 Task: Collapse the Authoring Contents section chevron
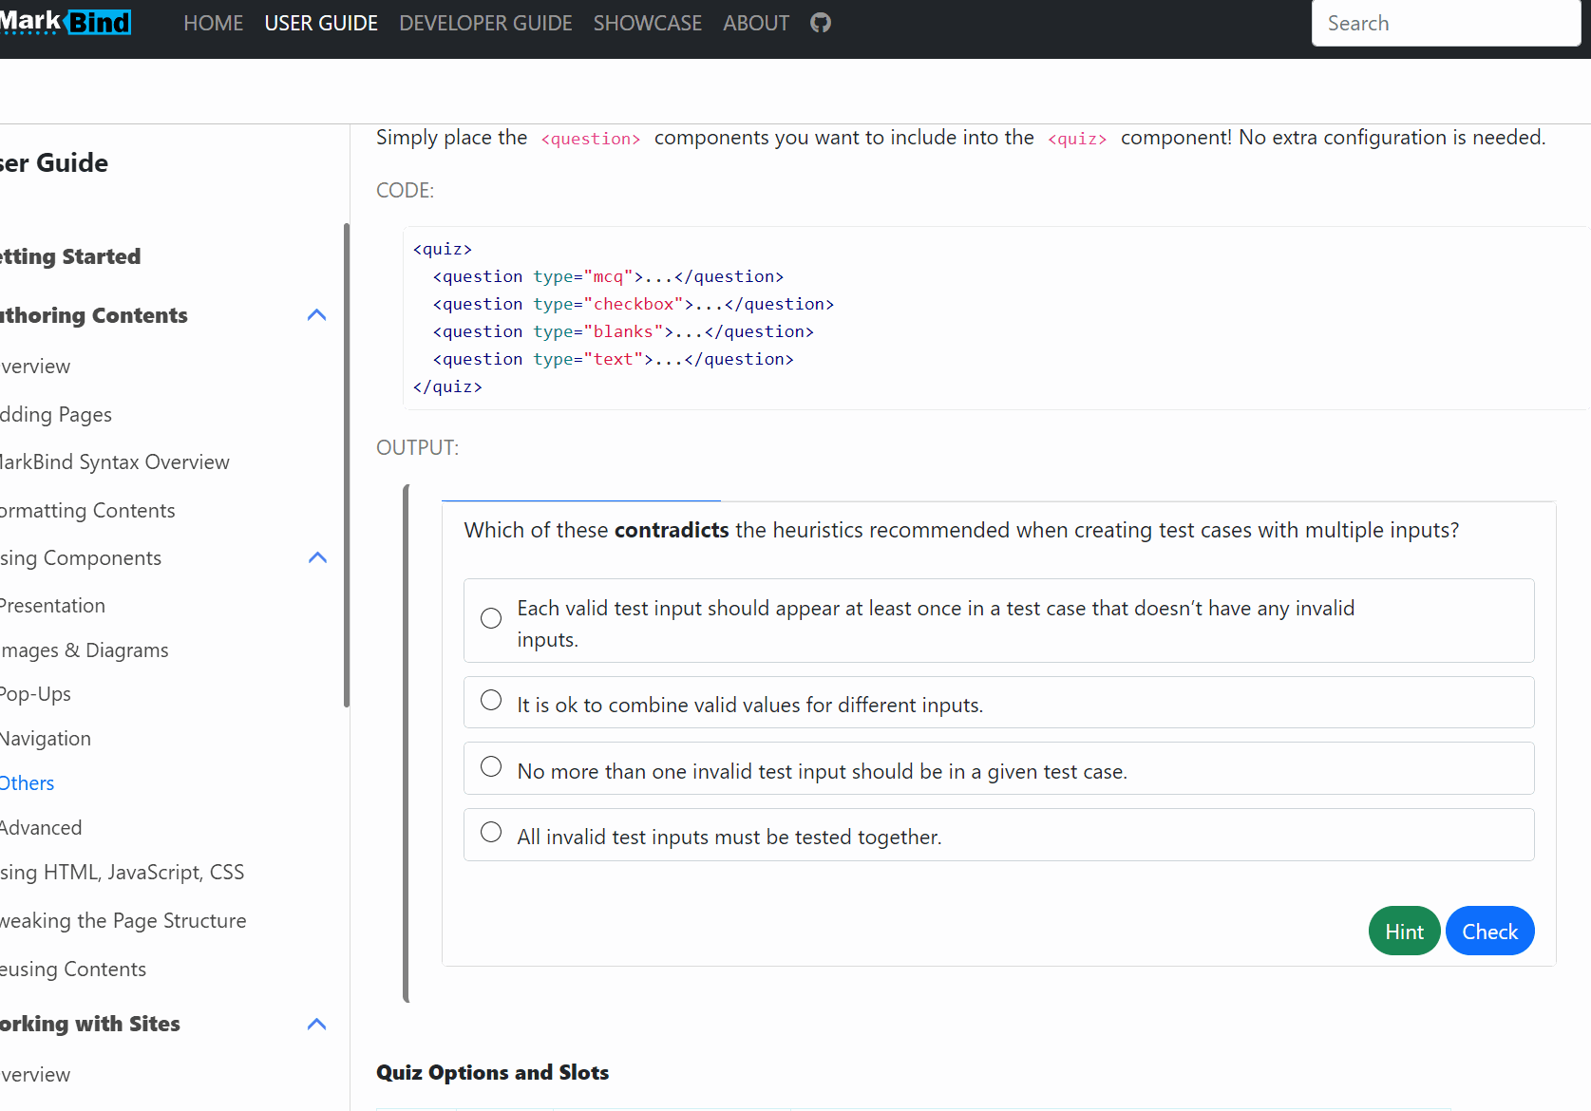[317, 315]
